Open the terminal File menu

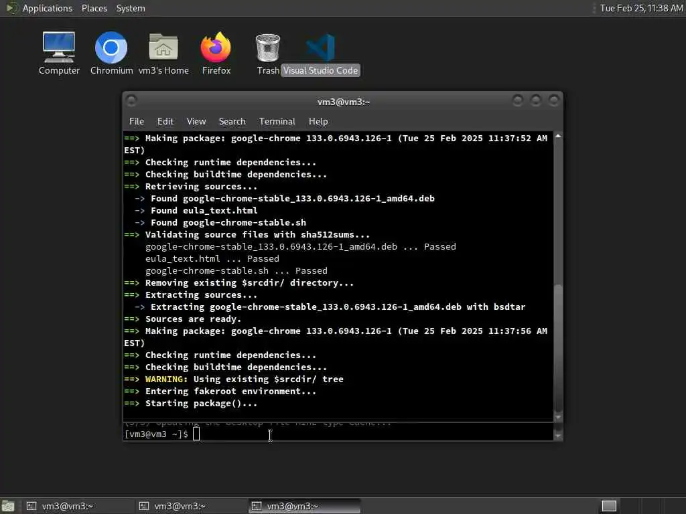tap(137, 122)
